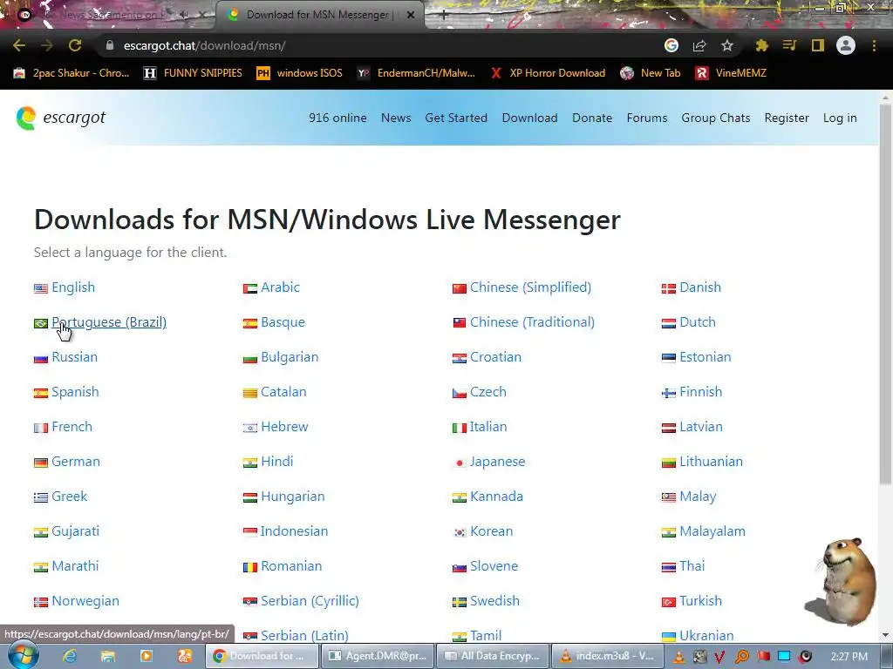Click the Italian flag icon

point(460,428)
